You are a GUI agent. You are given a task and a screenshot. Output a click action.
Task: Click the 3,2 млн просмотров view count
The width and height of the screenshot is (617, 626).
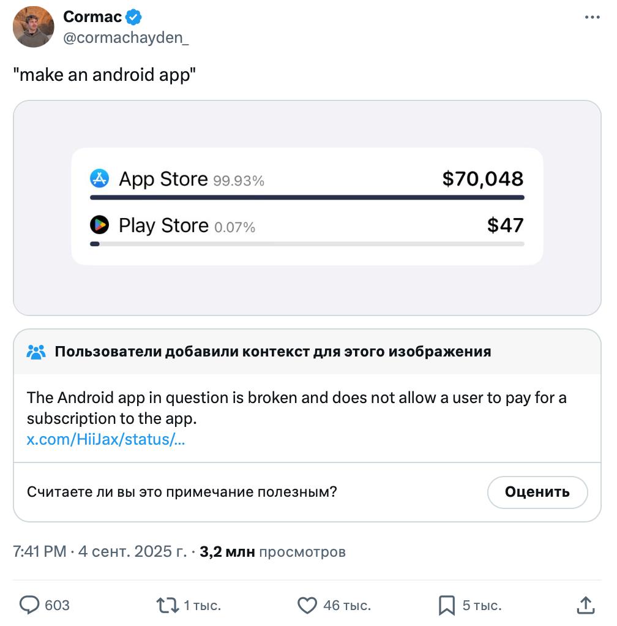click(x=272, y=552)
